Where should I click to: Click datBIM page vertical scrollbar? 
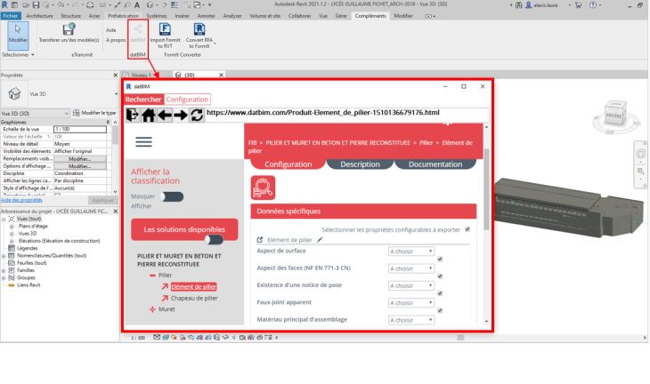point(486,189)
